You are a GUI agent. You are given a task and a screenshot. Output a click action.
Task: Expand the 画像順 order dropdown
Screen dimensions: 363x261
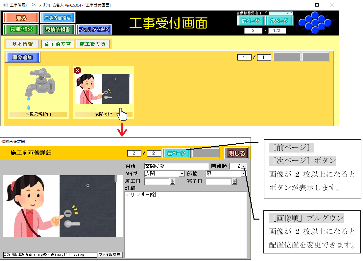[x=244, y=167]
